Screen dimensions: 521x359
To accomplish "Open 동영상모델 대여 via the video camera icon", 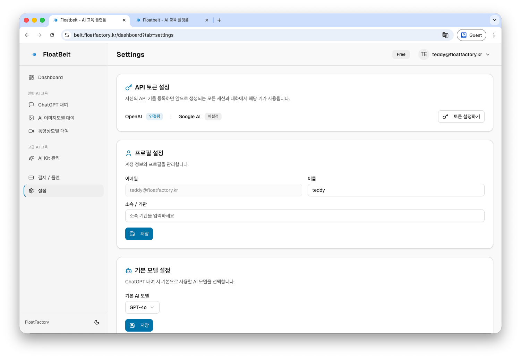I will click(31, 131).
